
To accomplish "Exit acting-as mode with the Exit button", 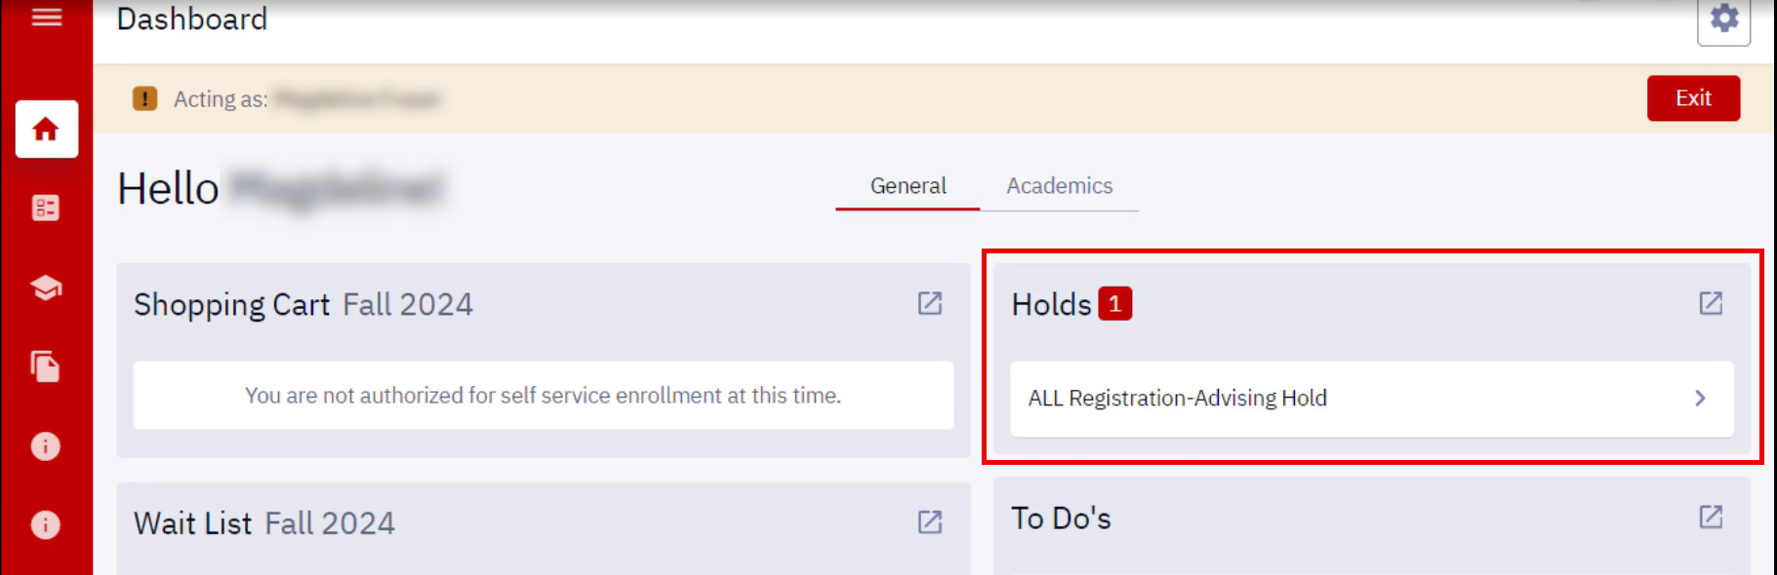I will 1693,98.
